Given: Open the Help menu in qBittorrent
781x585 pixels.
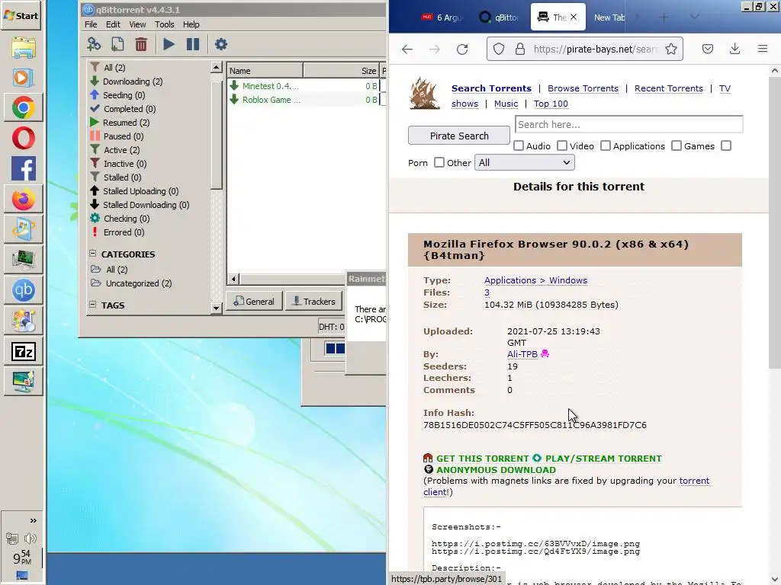Looking at the screenshot, I should [x=191, y=24].
